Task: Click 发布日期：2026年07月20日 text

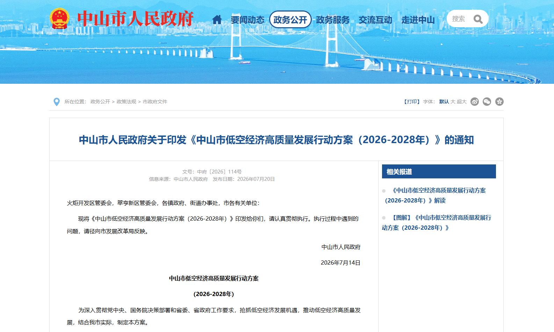Action: pyautogui.click(x=244, y=179)
